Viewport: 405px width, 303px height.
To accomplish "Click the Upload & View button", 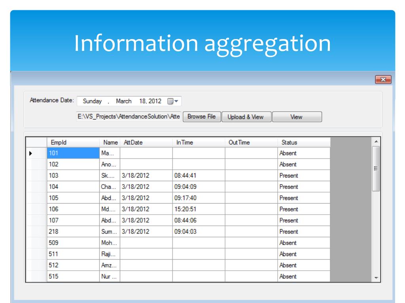I will tap(246, 117).
